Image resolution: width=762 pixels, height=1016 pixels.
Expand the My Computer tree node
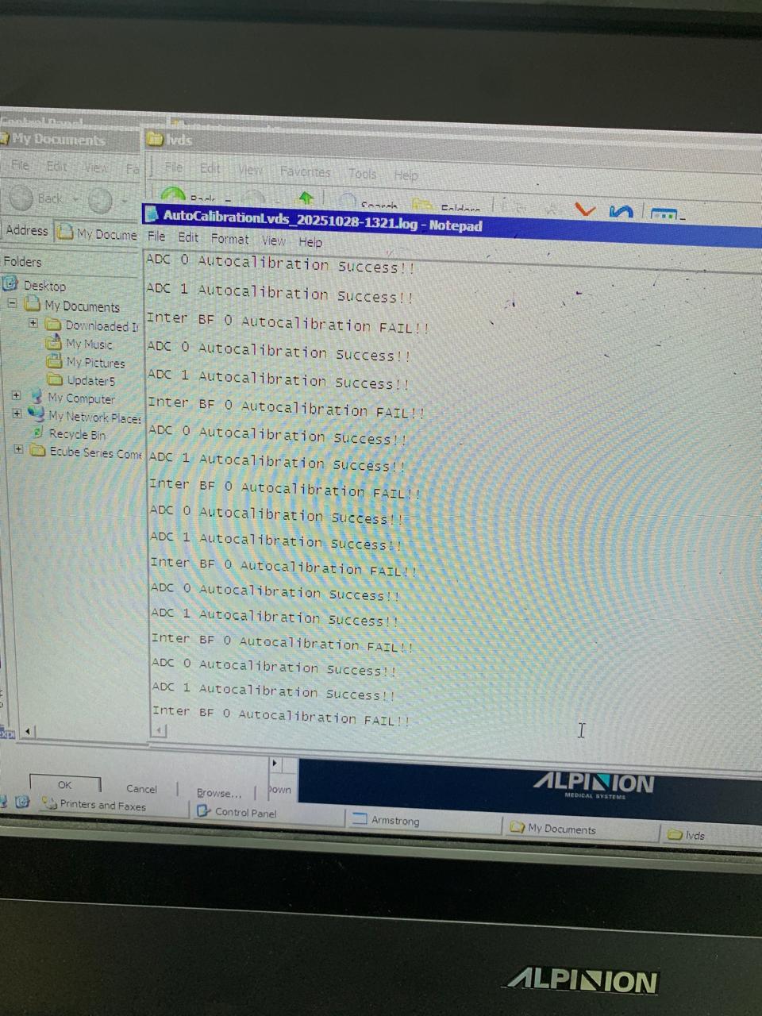tap(16, 395)
